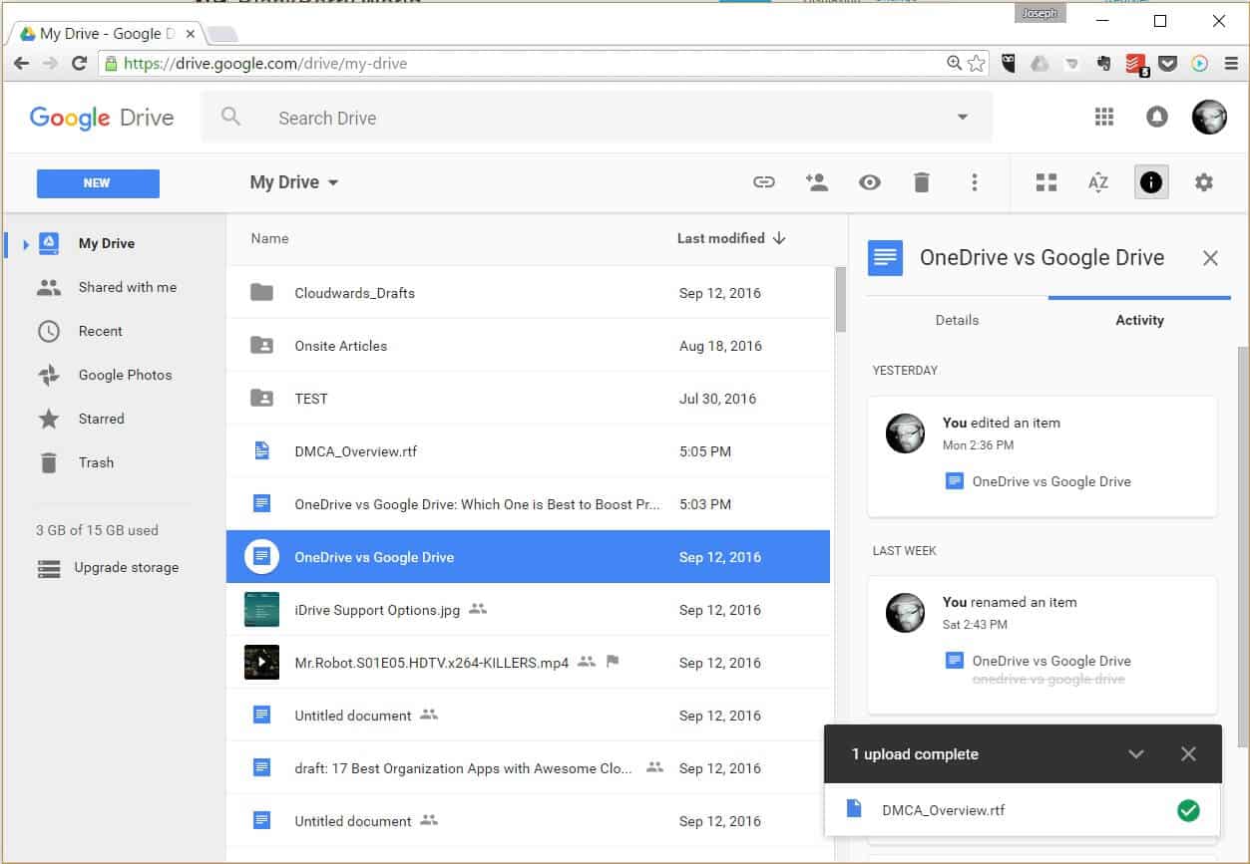Click the Google Drive extension icon
This screenshot has width=1250, height=864.
point(1040,63)
